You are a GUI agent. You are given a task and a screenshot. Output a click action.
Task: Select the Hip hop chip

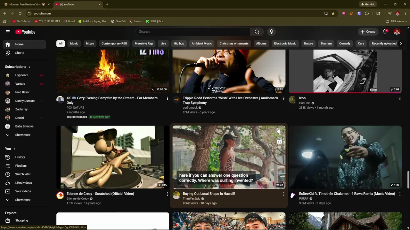179,43
